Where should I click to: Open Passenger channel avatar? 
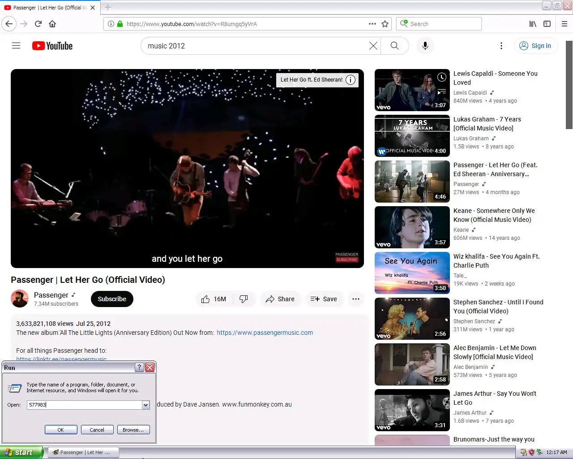click(20, 299)
